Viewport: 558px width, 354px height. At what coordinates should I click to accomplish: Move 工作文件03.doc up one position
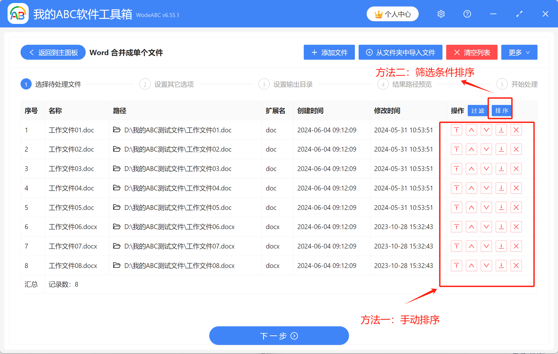pyautogui.click(x=471, y=169)
